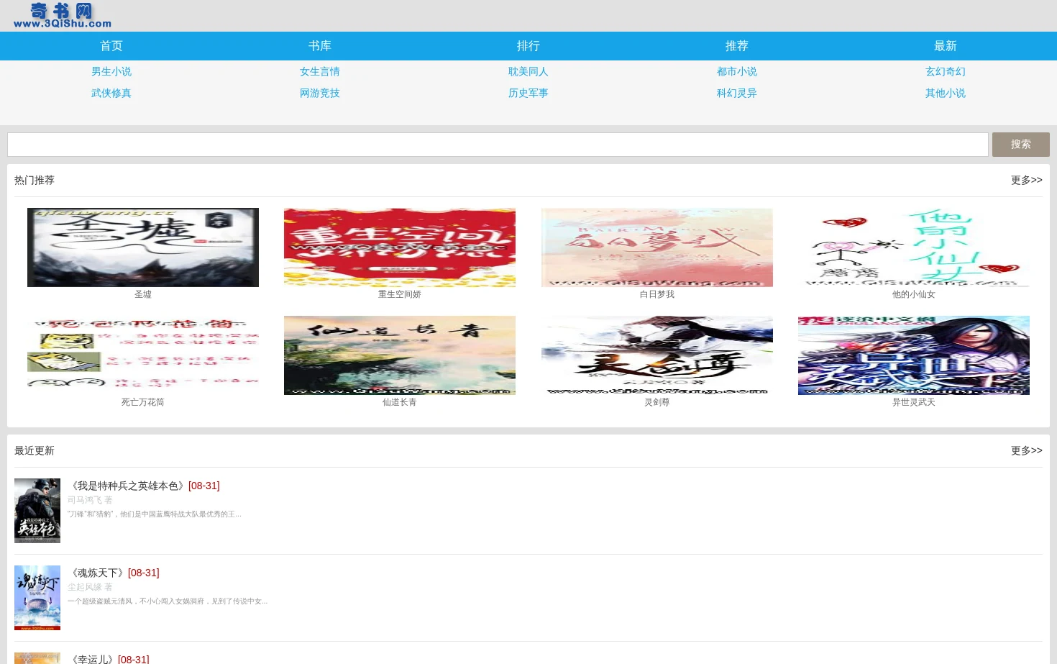The image size is (1057, 664).
Task: Browse the 男生小说 category
Action: click(x=111, y=71)
